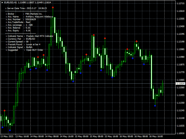The width and height of the screenshot is (186, 139).
Task: Click the 16 May 08:00 time axis label
Action: point(141,136)
